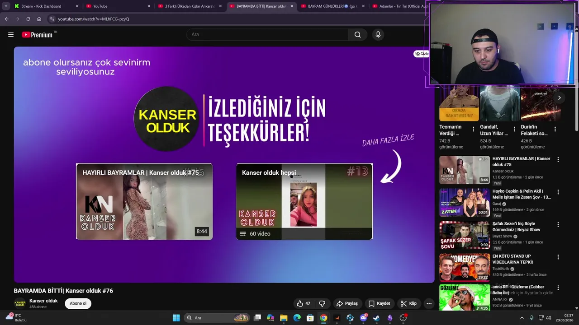Start voice search with the microphone
Image resolution: width=579 pixels, height=325 pixels.
[x=378, y=35]
